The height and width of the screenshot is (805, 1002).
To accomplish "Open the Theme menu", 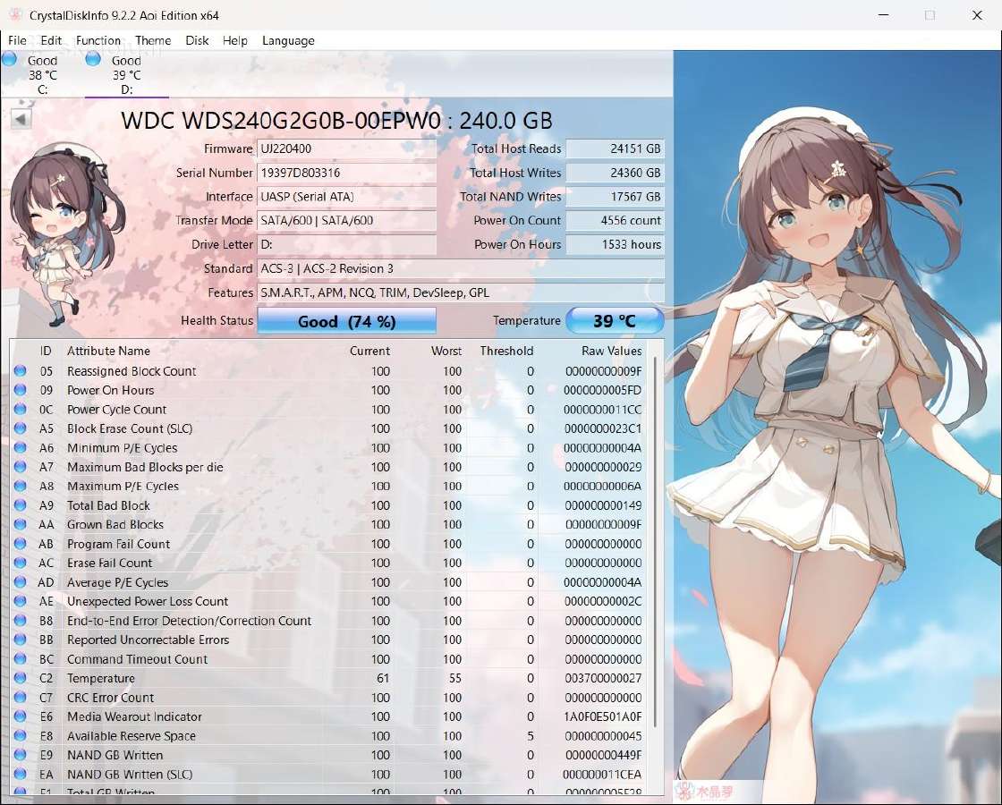I will click(x=153, y=40).
